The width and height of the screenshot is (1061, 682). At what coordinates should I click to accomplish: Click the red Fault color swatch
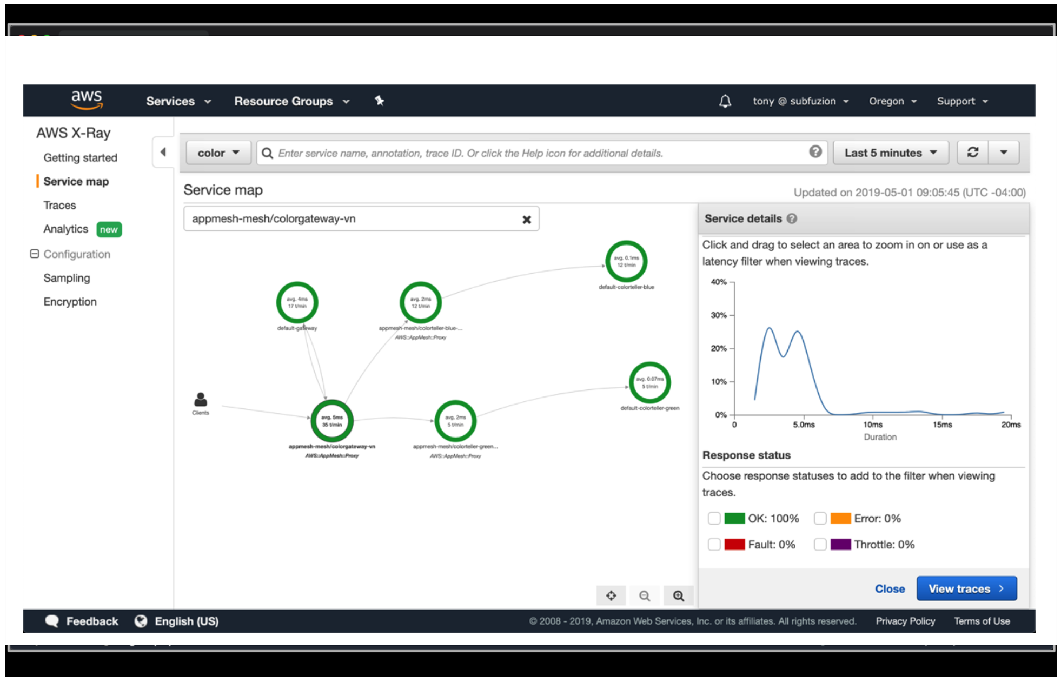click(734, 544)
